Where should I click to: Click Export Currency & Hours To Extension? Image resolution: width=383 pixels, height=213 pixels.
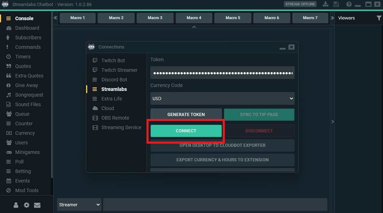coord(222,160)
